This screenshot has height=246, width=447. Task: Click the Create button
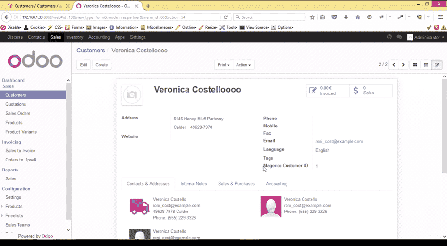[101, 65]
